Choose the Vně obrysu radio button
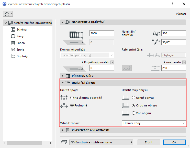Screen dimensions: 190x148 [x=133, y=113]
